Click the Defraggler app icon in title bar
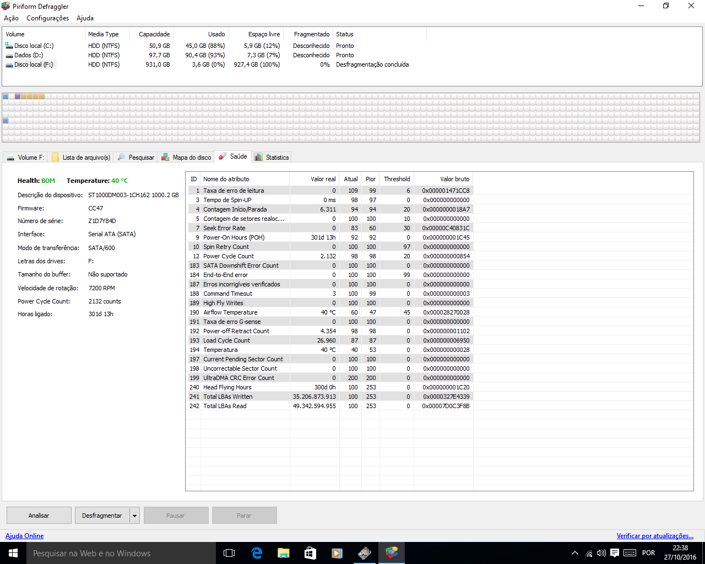 pyautogui.click(x=6, y=6)
